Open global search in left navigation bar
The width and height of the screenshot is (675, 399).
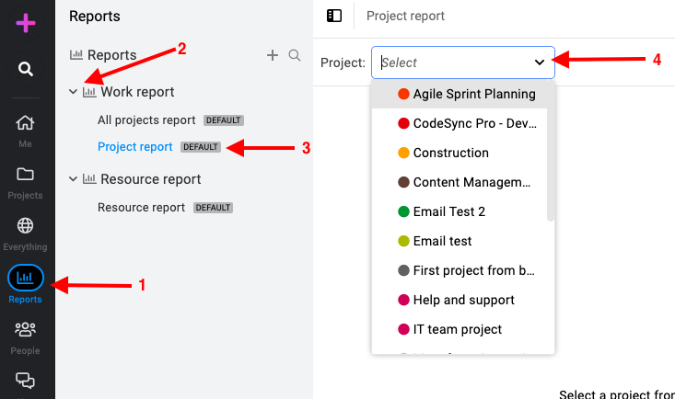[x=26, y=69]
